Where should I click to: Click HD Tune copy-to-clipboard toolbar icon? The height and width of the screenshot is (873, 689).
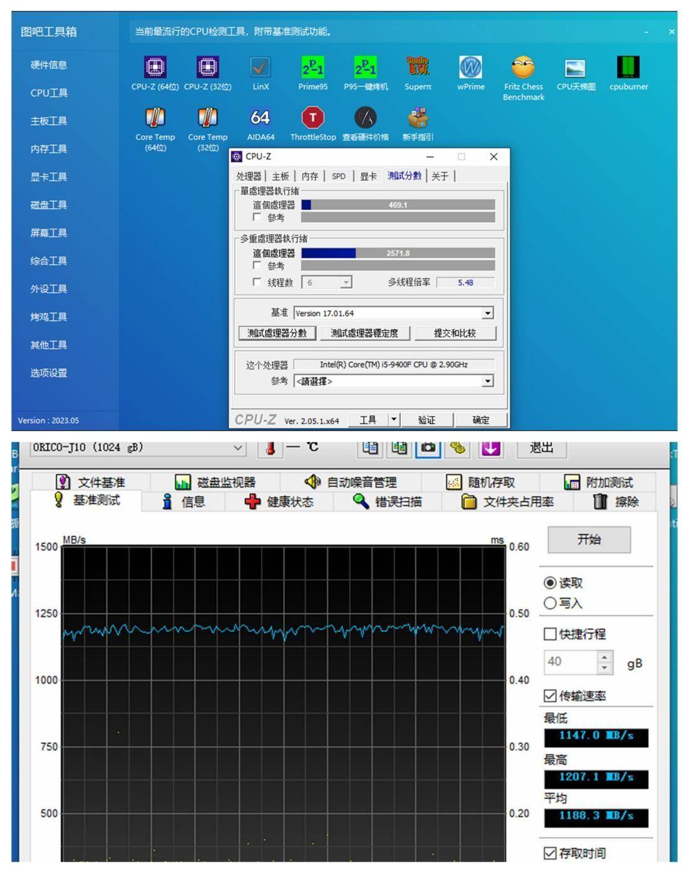click(x=370, y=447)
